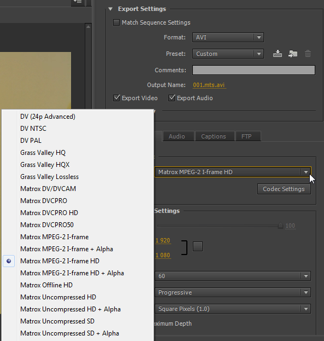Switch to the Captions tab
Viewport: 324px width, 341px height.
215,136
